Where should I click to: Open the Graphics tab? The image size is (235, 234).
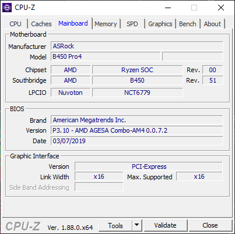[x=160, y=24]
